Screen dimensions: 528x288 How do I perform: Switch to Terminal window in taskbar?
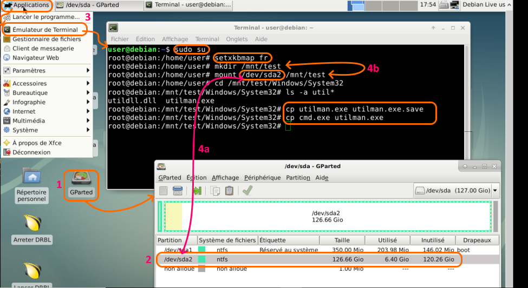tap(189, 5)
